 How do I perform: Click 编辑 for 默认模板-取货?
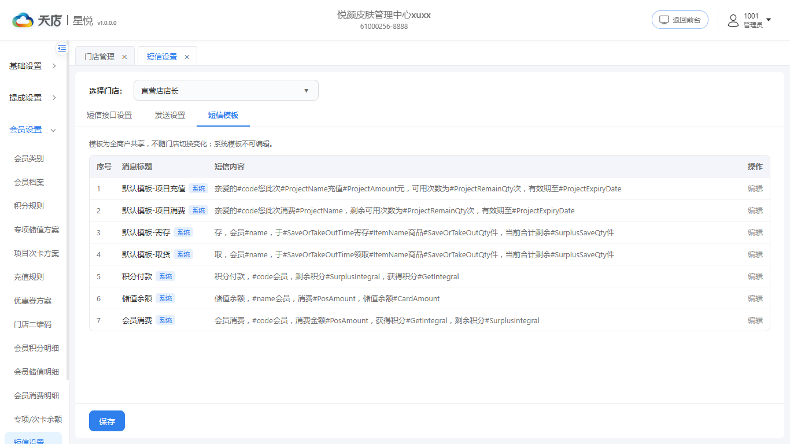point(755,254)
